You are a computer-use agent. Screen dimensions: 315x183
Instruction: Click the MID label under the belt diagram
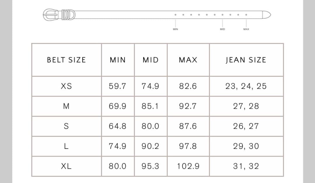click(x=223, y=29)
